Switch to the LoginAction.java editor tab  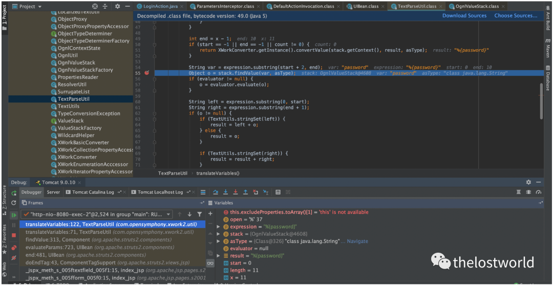[x=159, y=6]
